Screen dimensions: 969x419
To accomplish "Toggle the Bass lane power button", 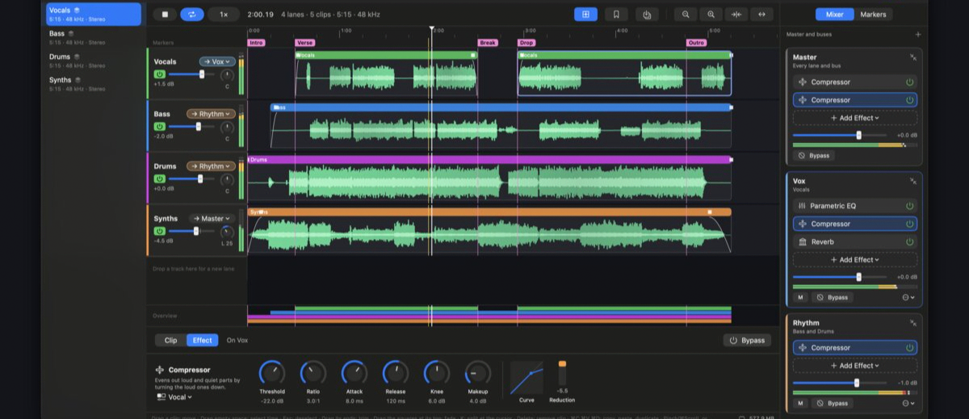I will (x=160, y=127).
